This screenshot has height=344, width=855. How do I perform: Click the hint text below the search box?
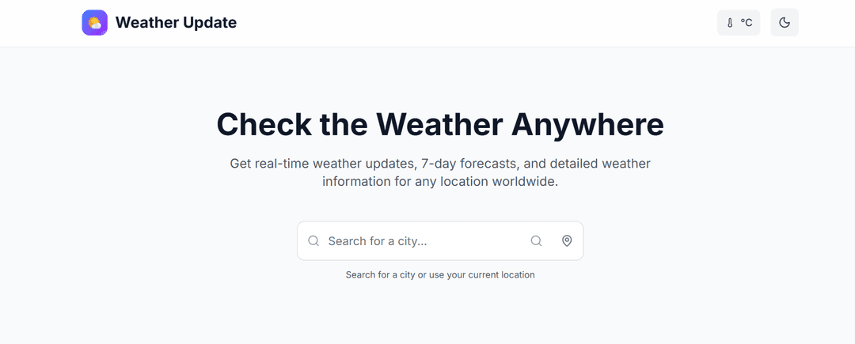point(439,275)
